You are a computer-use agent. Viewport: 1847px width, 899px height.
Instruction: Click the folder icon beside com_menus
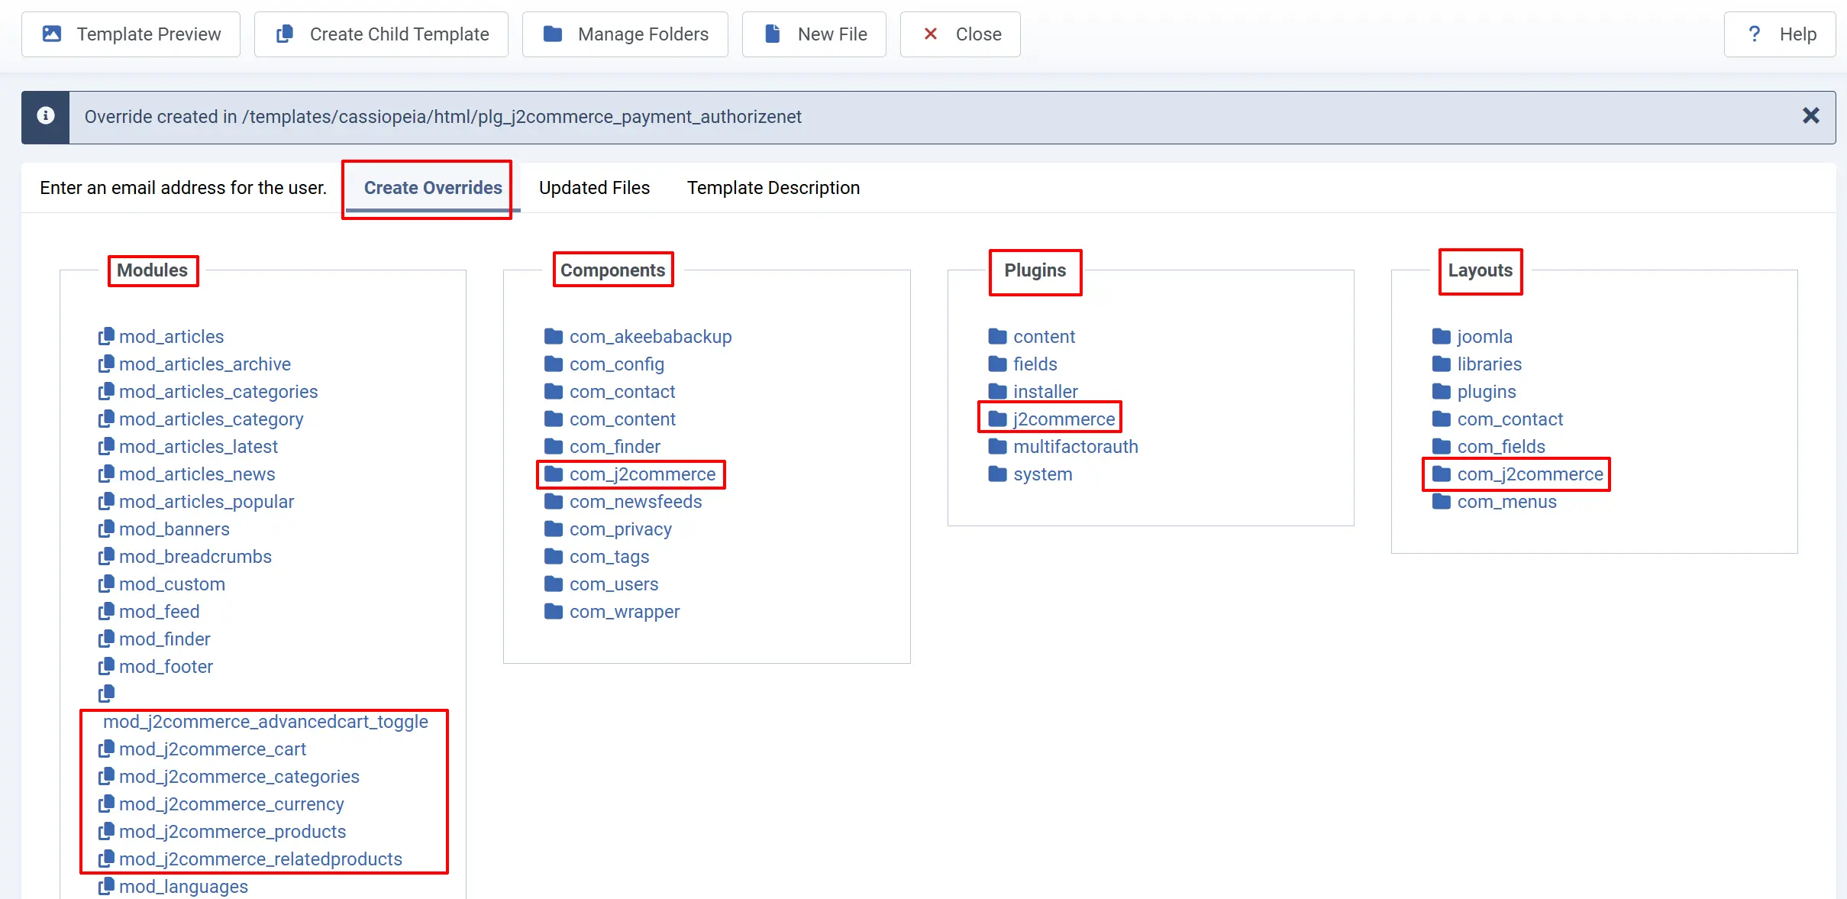[x=1442, y=501]
